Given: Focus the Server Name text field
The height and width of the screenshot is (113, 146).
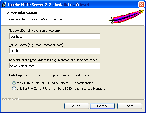Looking at the screenshot, I should (x=55, y=51).
